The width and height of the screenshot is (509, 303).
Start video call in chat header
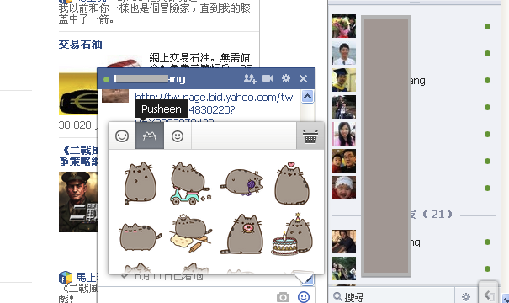point(268,78)
